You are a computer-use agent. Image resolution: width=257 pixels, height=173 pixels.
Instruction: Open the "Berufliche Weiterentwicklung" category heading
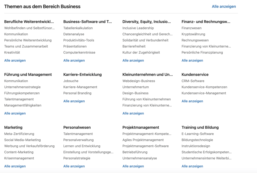(29, 22)
